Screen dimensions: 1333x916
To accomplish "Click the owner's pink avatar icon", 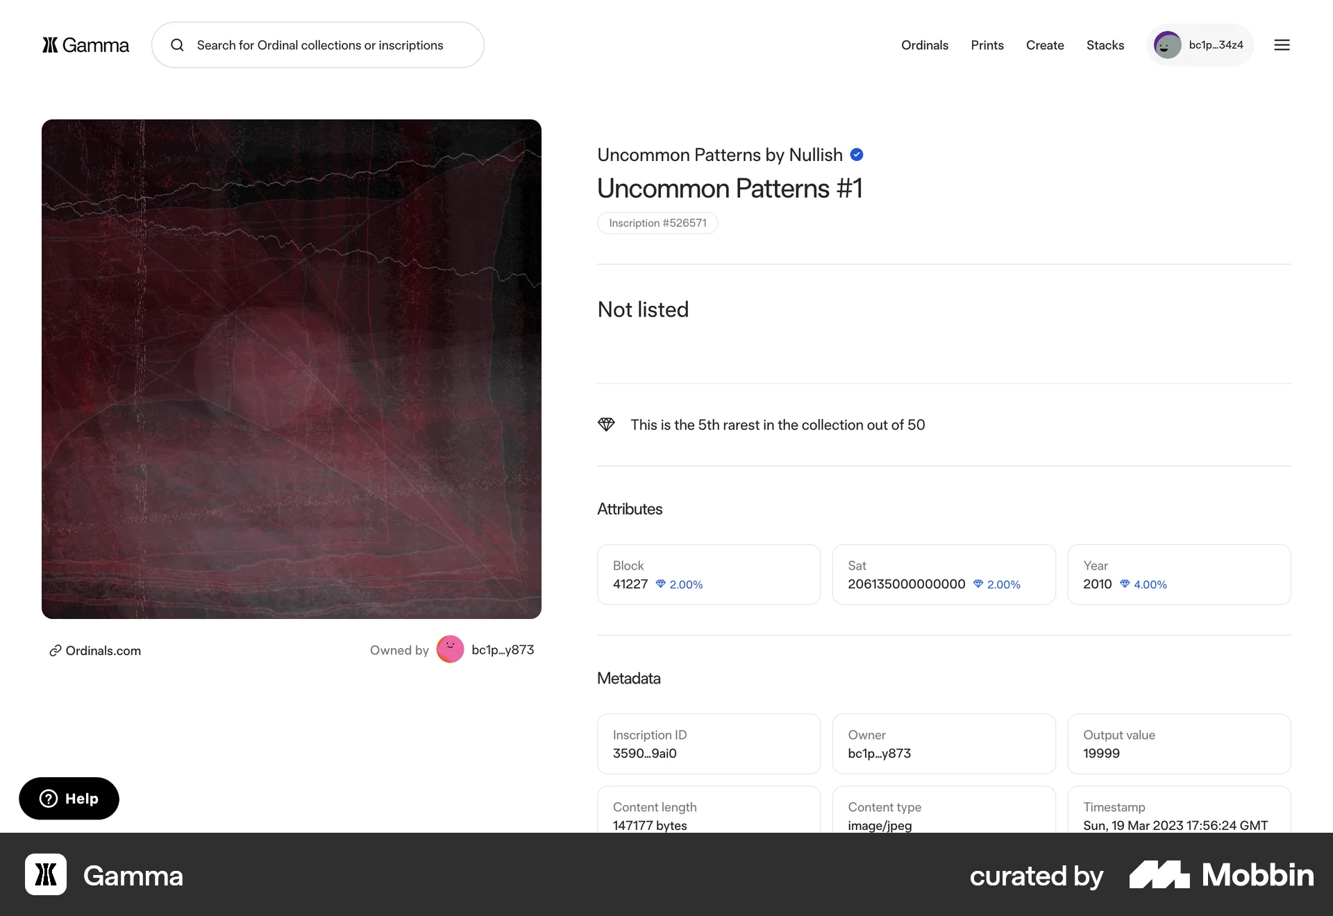I will coord(450,650).
